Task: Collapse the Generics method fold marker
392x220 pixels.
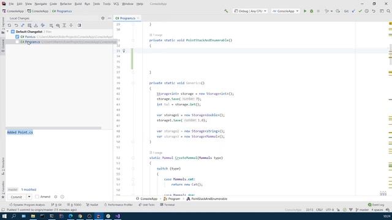Action: click(133, 83)
